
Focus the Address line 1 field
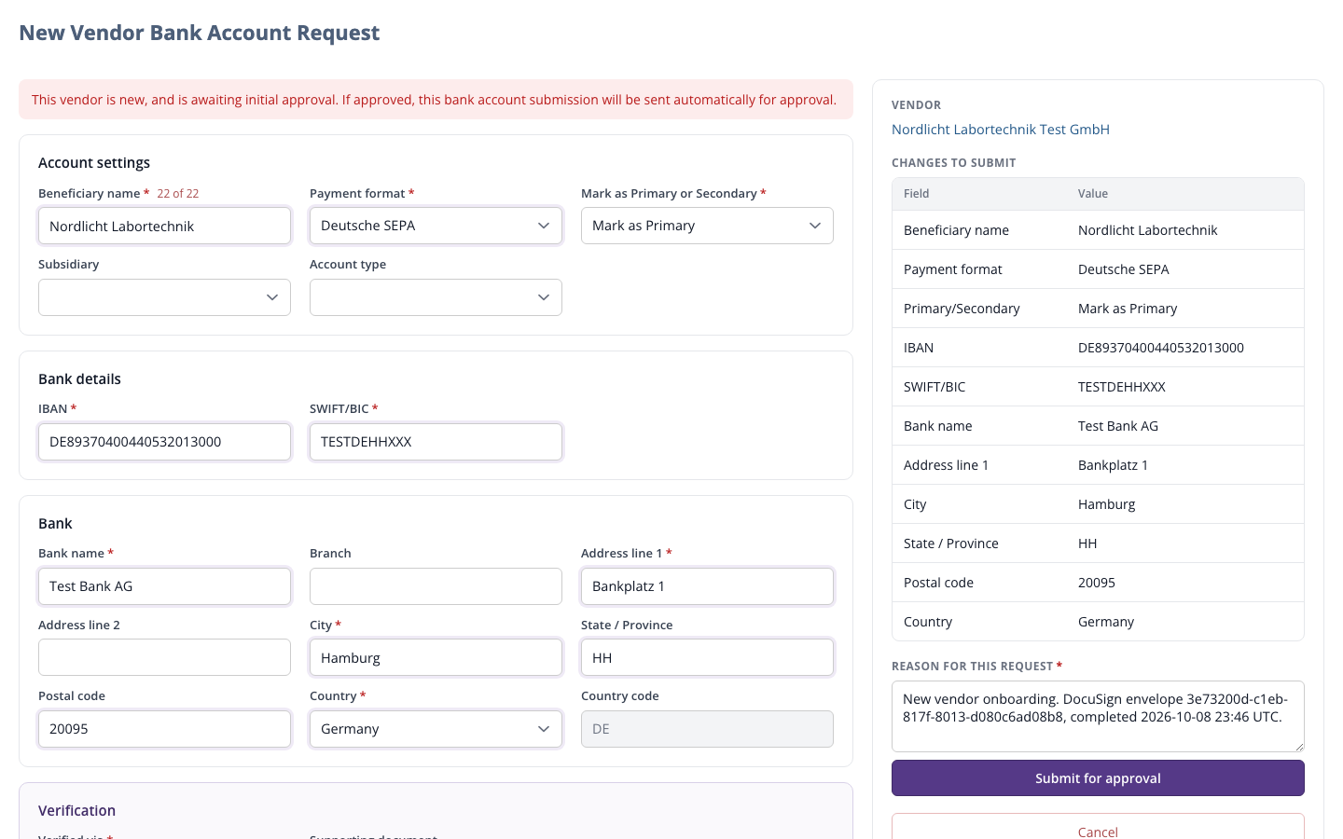(x=707, y=586)
